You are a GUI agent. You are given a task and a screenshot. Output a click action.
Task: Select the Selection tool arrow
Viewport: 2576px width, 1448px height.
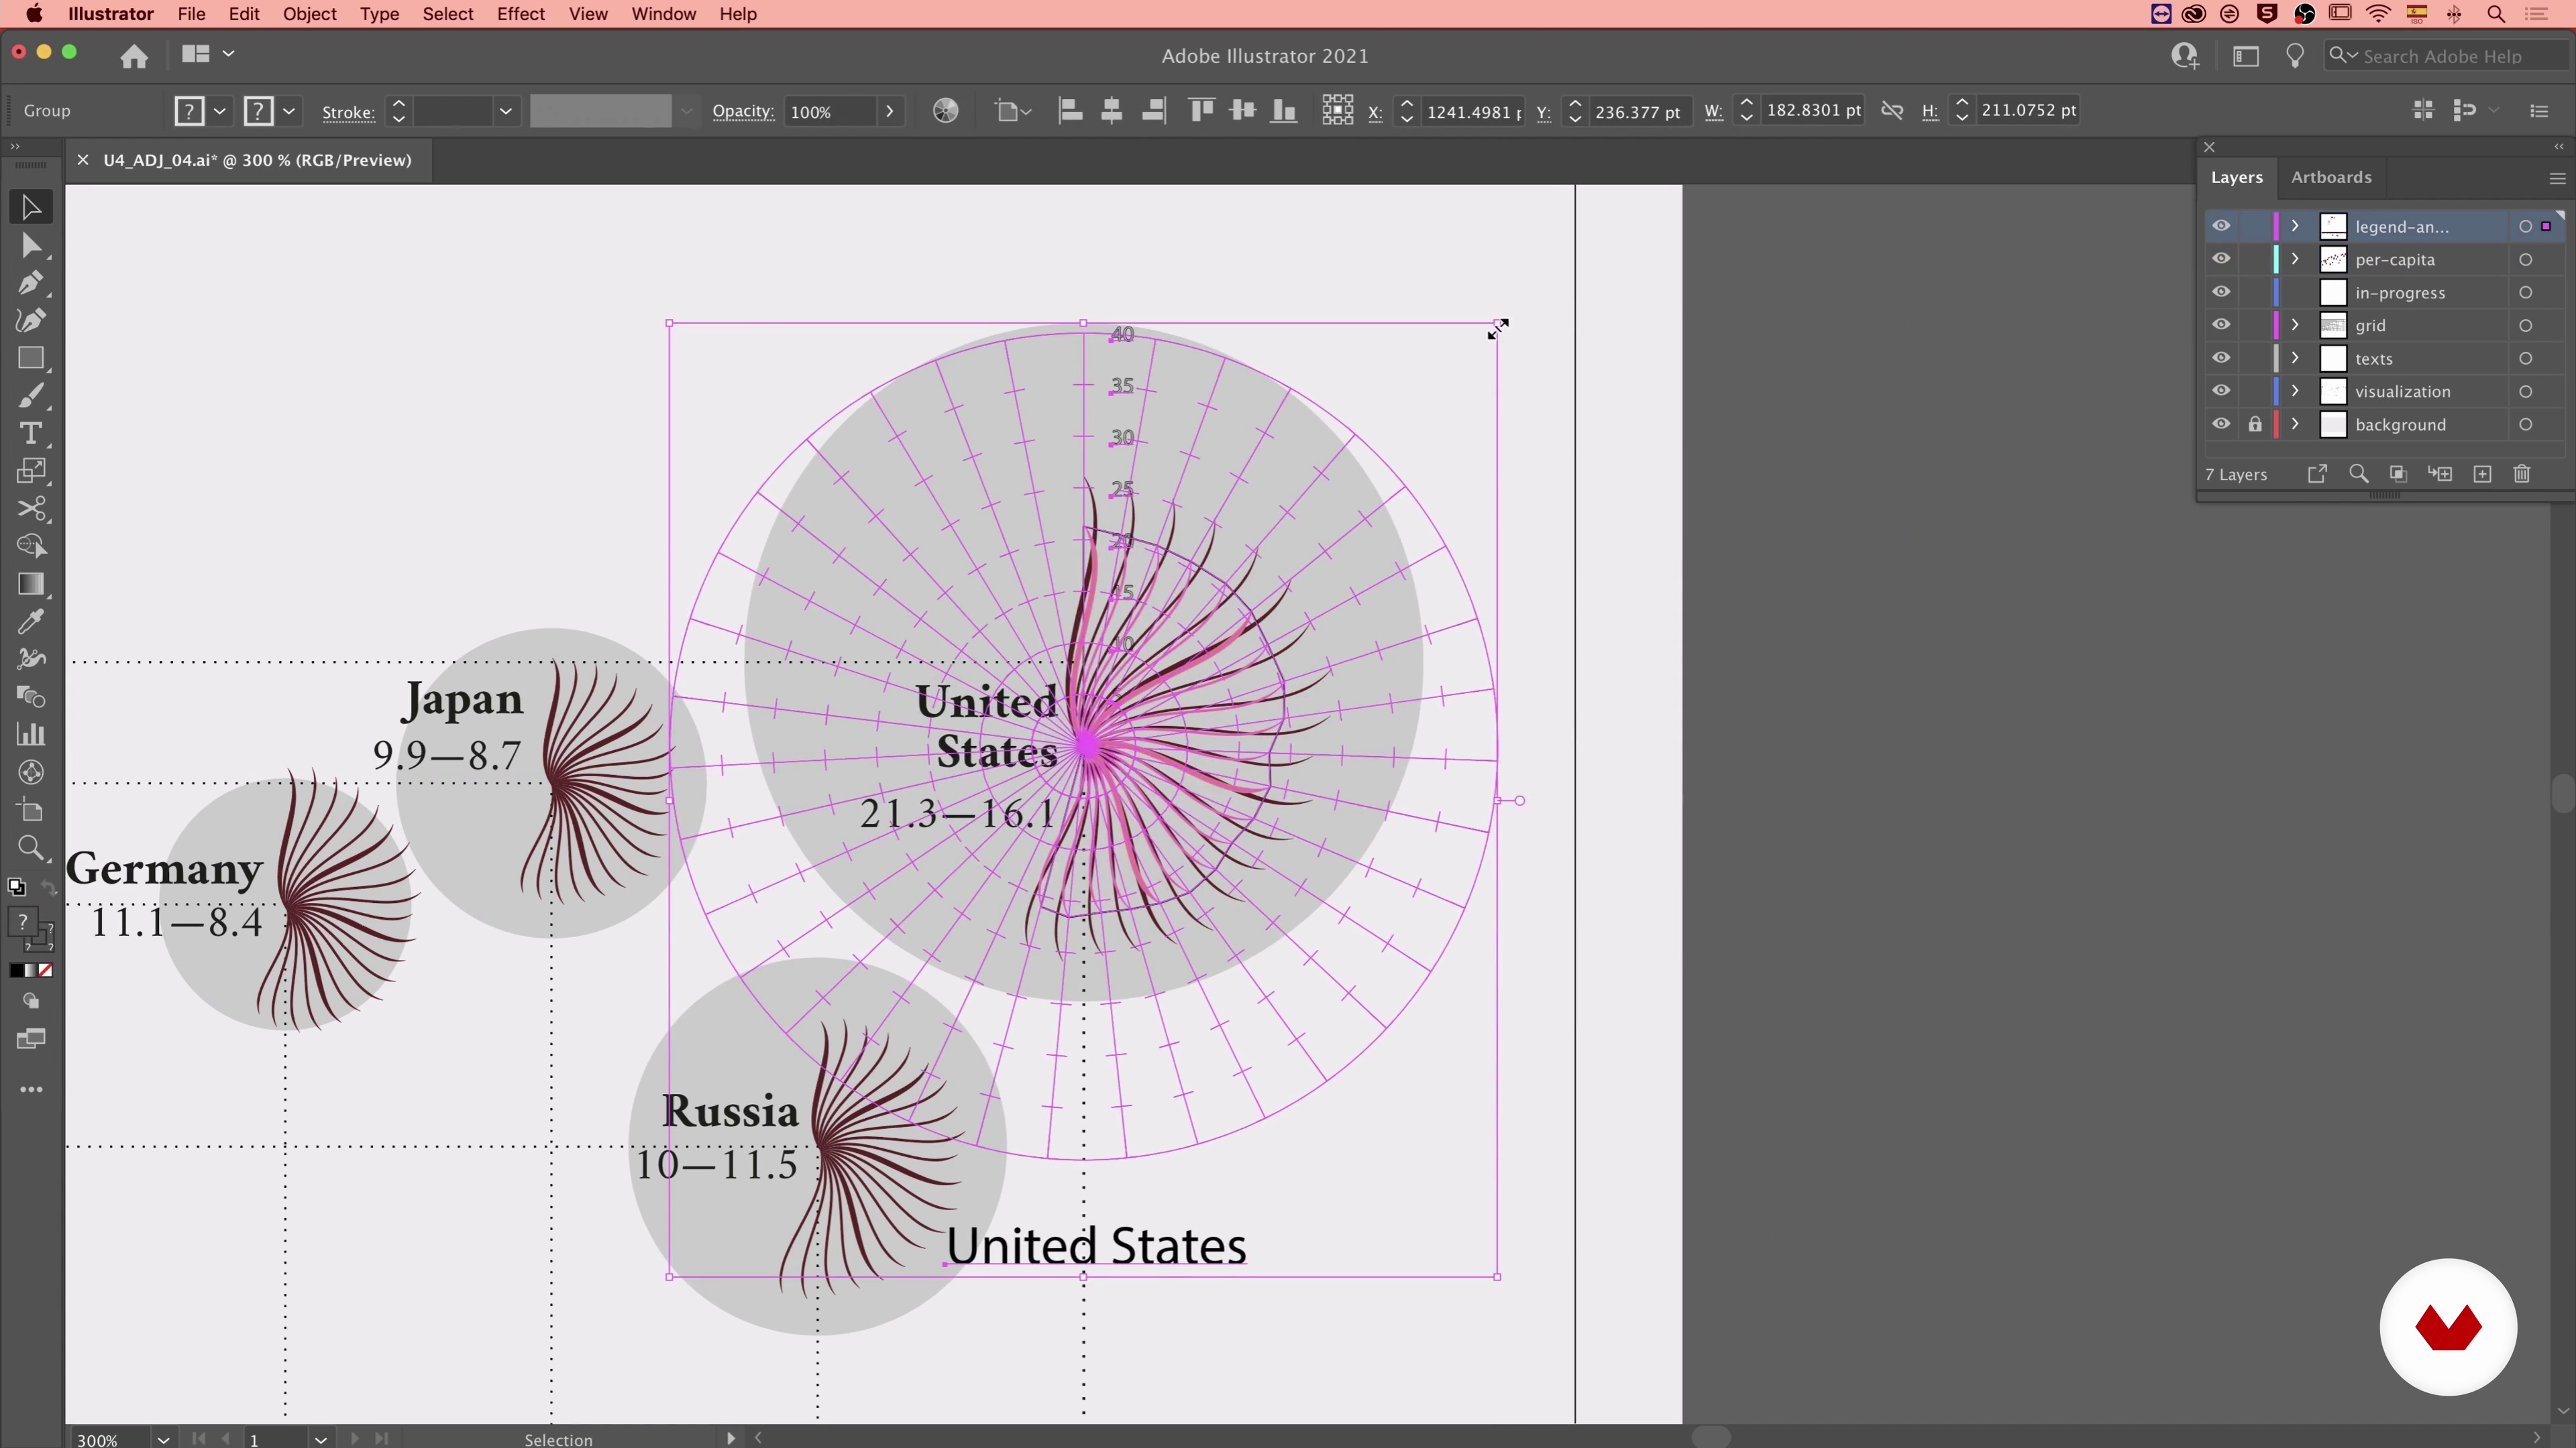31,208
